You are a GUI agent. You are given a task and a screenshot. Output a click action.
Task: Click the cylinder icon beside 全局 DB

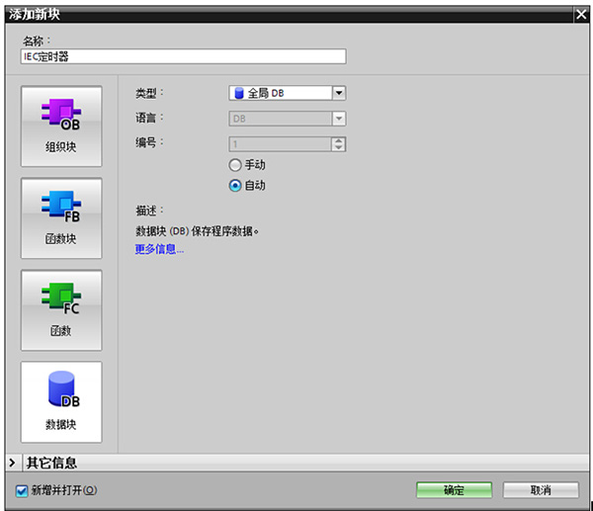click(x=237, y=93)
